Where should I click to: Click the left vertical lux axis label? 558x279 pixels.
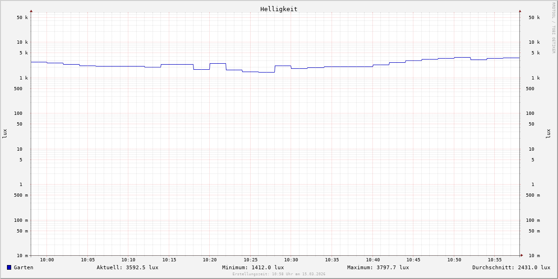5,133
